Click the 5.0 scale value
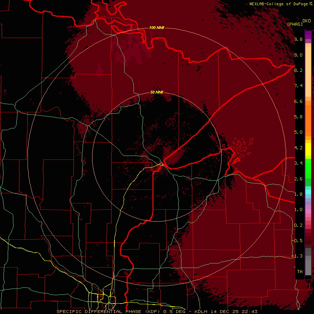 [298, 132]
